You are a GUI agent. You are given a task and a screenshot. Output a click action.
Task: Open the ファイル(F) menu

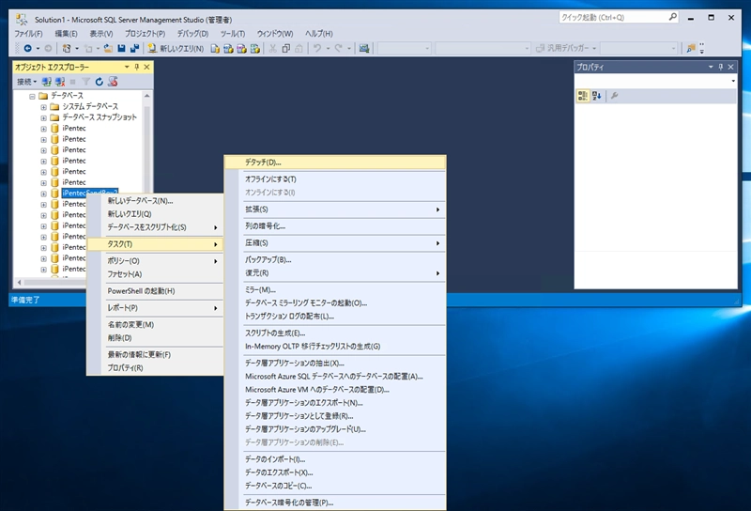click(28, 34)
